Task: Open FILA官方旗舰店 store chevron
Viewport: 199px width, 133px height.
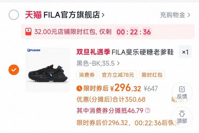Action: pyautogui.click(x=103, y=15)
